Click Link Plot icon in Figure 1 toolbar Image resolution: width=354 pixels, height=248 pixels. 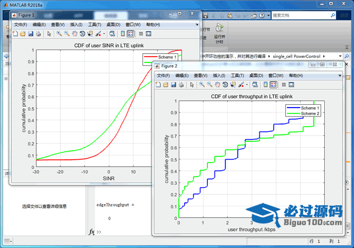pos(112,34)
